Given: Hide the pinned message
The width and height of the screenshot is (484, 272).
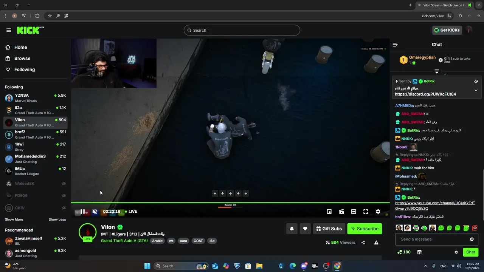Looking at the screenshot, I should click(x=476, y=81).
